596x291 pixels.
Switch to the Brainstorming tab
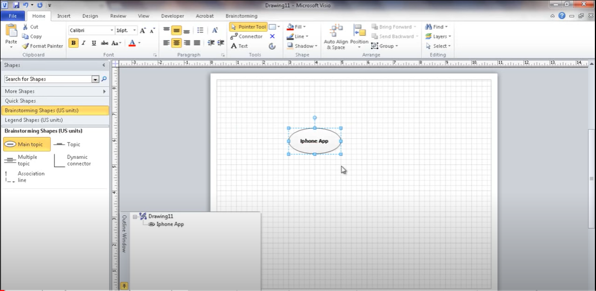[x=241, y=16]
